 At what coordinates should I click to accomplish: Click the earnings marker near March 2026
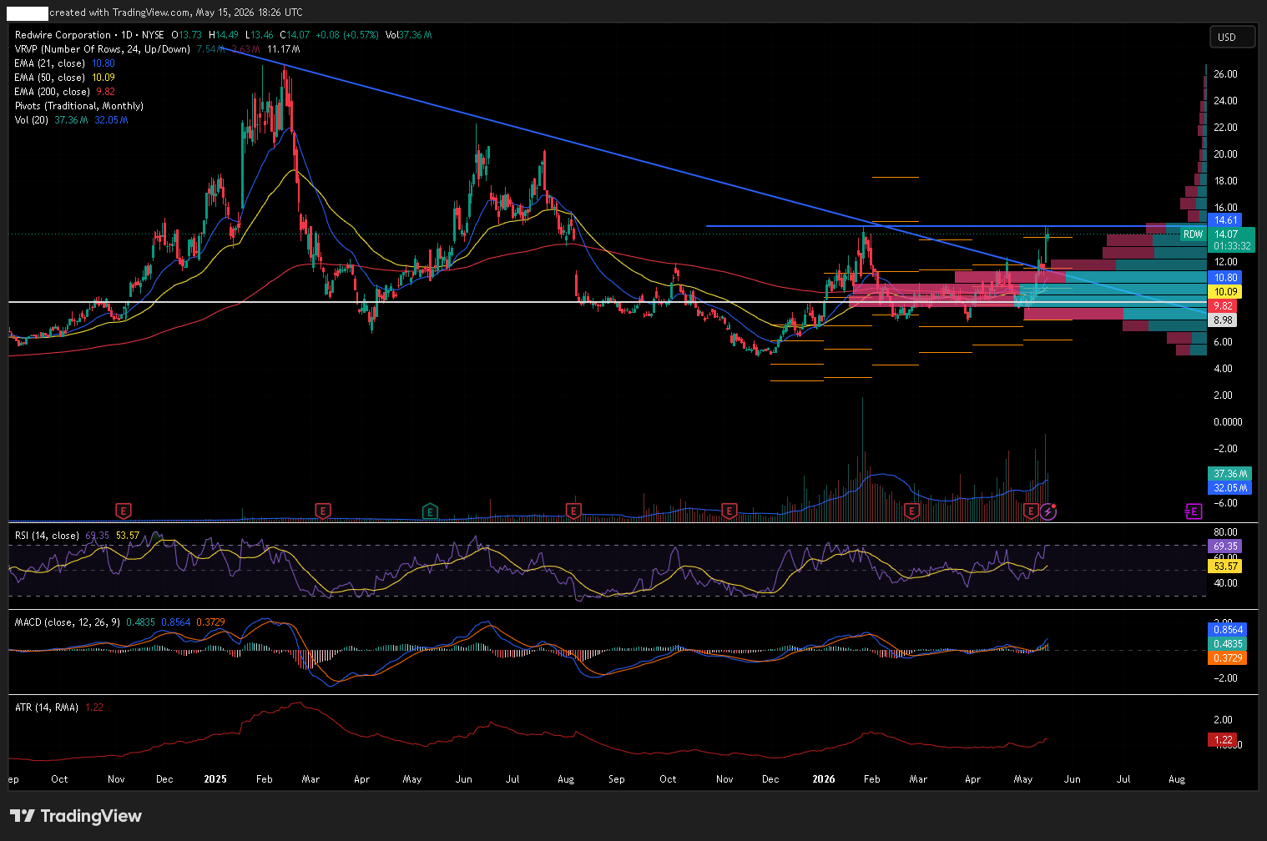(x=912, y=511)
